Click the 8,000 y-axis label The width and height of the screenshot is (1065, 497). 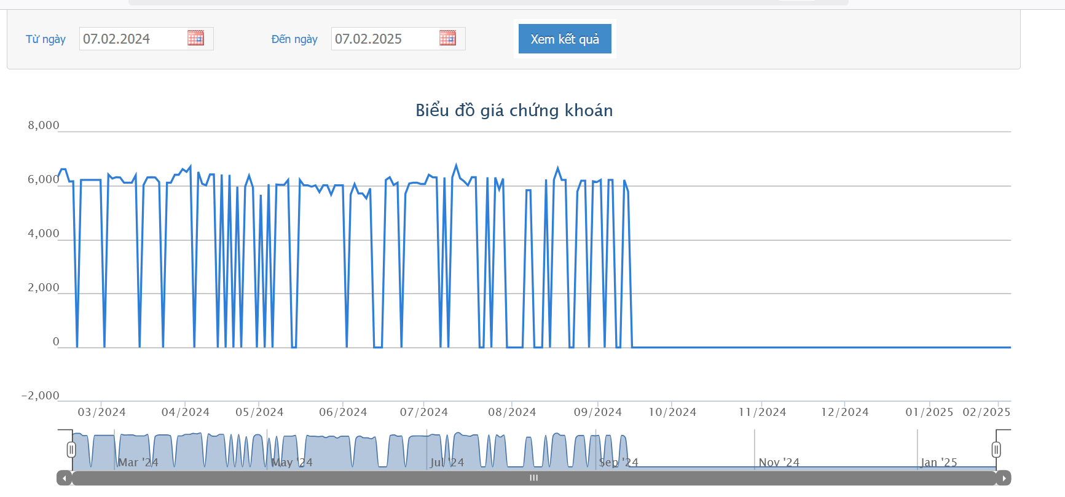pyautogui.click(x=44, y=125)
